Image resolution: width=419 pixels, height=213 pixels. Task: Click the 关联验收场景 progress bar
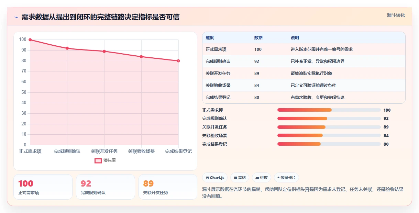[329, 136]
